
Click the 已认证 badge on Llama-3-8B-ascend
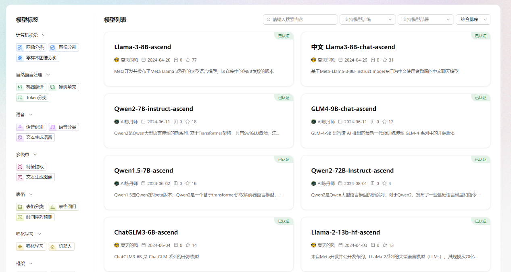point(284,36)
